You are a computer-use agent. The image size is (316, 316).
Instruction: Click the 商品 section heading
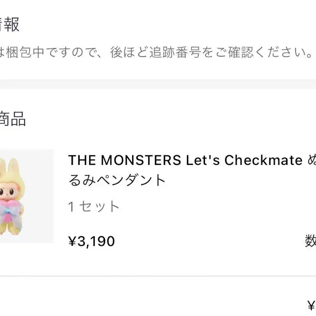point(13,119)
